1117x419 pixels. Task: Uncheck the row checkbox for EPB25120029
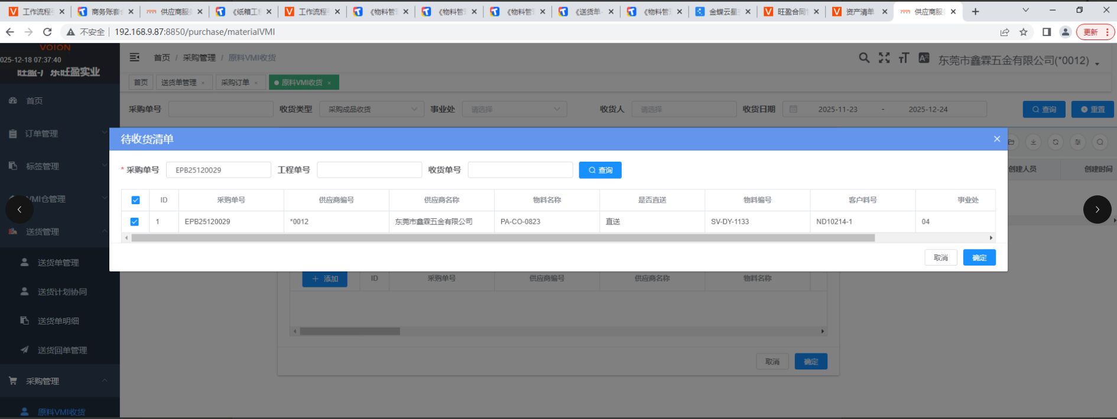pos(135,222)
